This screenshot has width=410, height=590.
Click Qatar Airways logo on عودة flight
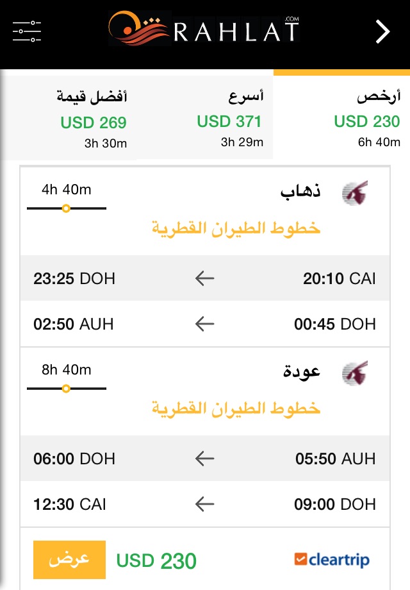click(355, 372)
